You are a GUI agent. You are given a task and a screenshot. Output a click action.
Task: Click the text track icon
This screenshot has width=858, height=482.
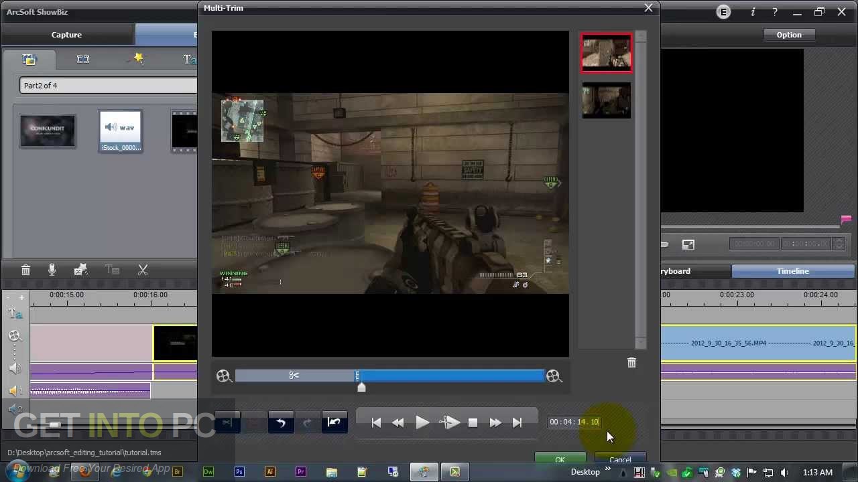[15, 313]
